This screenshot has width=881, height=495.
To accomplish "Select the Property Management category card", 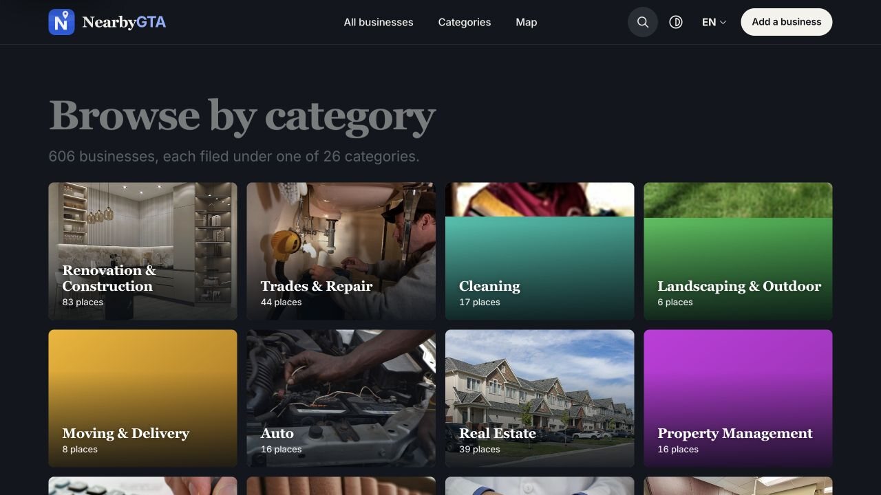I will pyautogui.click(x=738, y=399).
